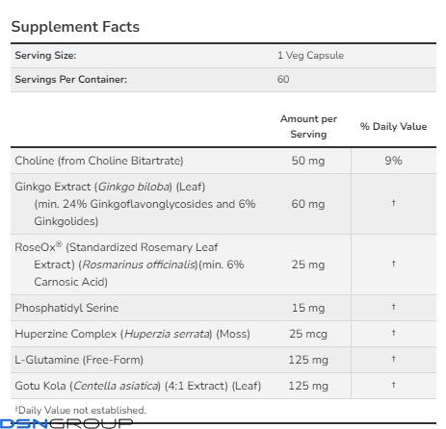Screen dimensions: 446x429
Task: Click the Daily Value not established footnote
Action: pos(80,410)
